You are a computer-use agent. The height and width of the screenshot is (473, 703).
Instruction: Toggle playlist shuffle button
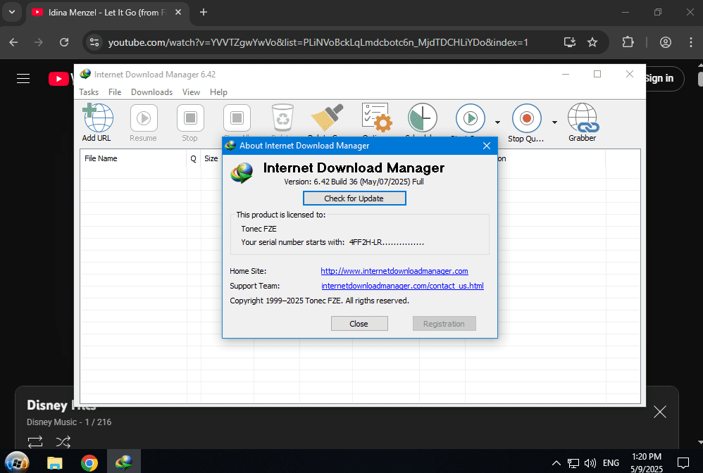click(63, 442)
